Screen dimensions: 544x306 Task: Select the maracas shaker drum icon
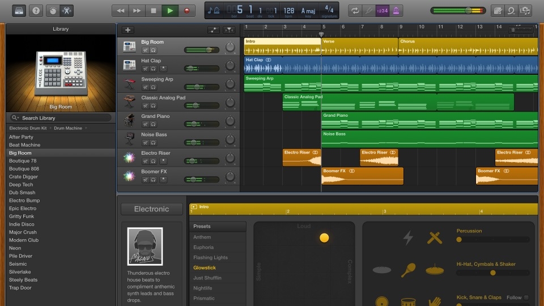pyautogui.click(x=408, y=270)
